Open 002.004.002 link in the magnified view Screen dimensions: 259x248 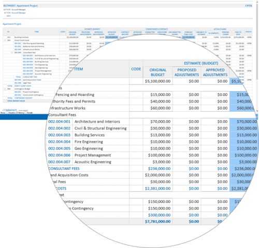[x=59, y=128]
